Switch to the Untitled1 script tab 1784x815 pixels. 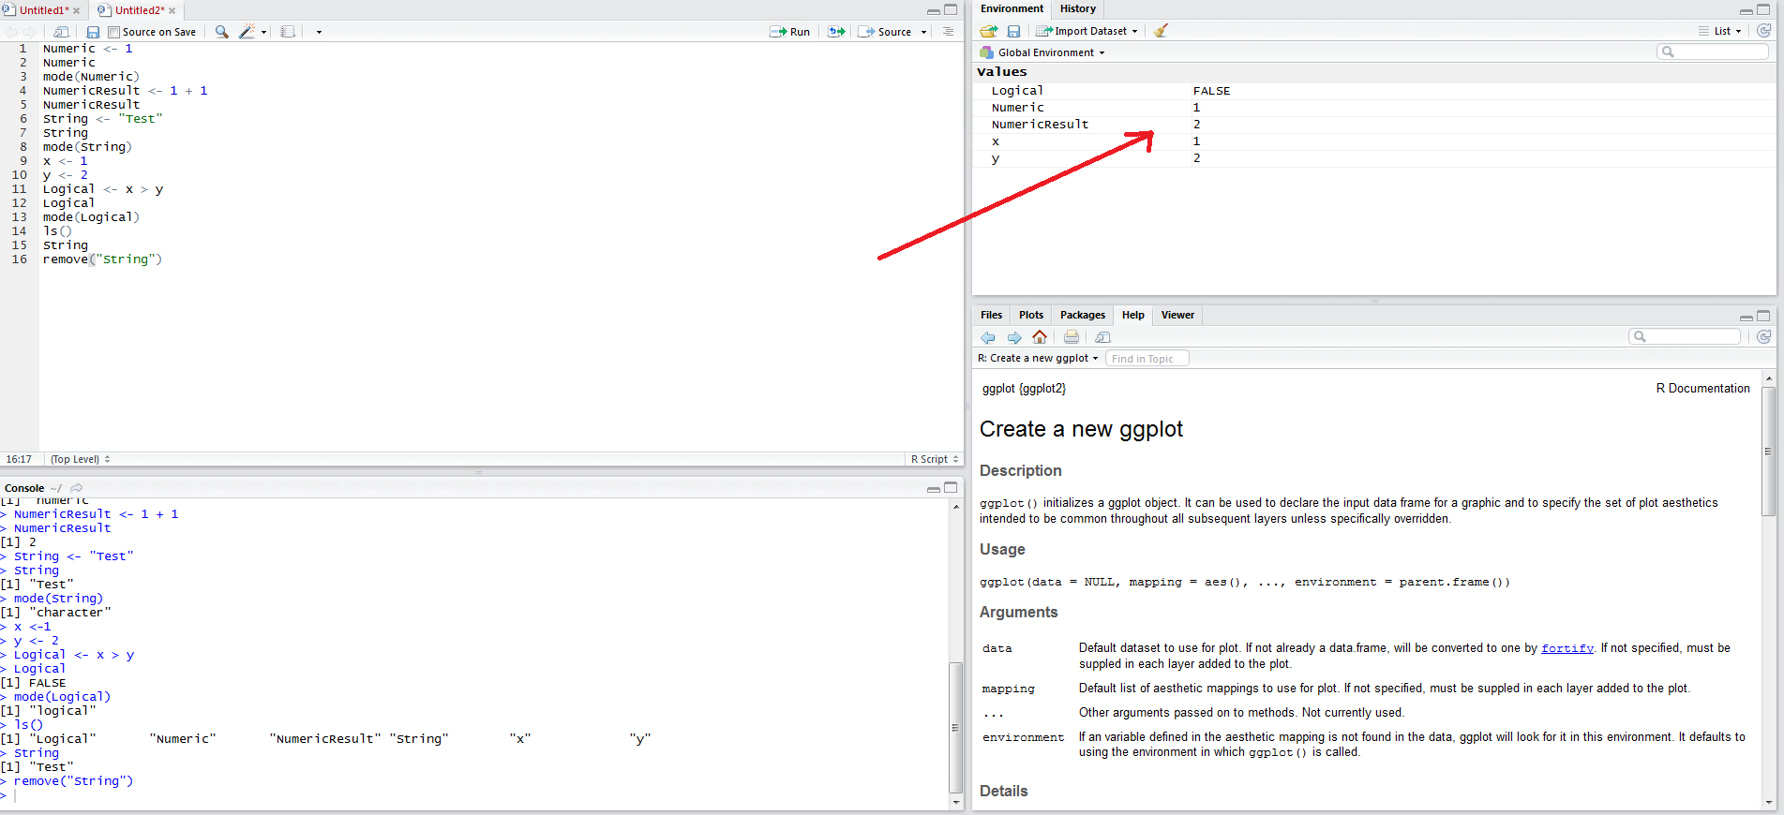[x=43, y=10]
